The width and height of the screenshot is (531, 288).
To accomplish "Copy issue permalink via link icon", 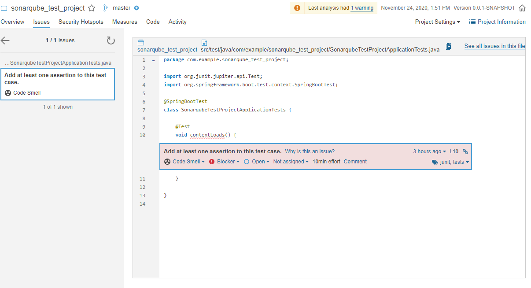I will (465, 151).
